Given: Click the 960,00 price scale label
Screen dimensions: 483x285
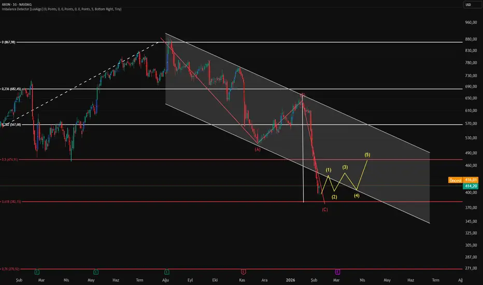Looking at the screenshot, I should click(471, 22).
